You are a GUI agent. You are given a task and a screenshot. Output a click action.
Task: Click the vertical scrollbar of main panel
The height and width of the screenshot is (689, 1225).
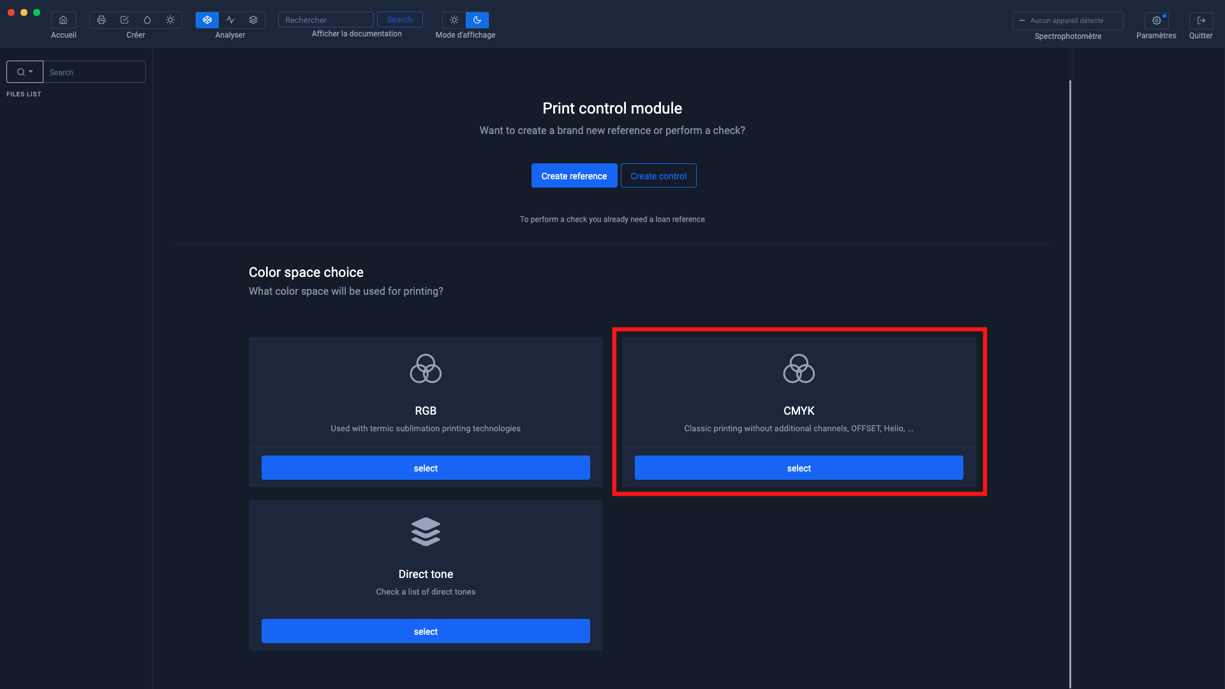pos(1070,383)
